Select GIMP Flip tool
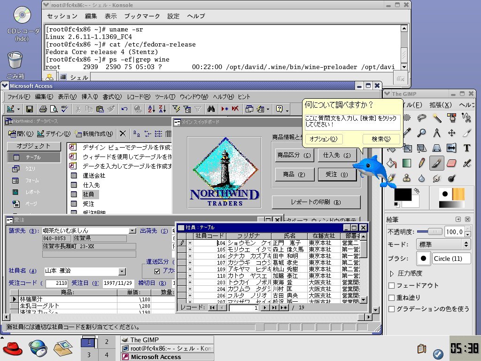This screenshot has height=361, width=481. [x=451, y=148]
